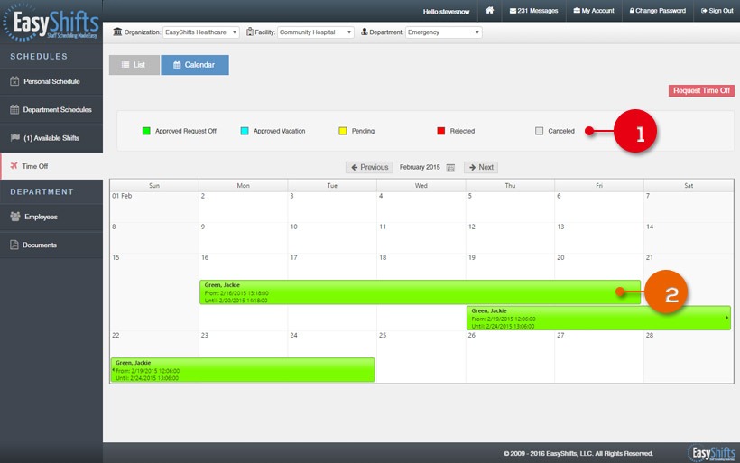Click the Employees group icon
Screen dimensions: 740x463
15,217
